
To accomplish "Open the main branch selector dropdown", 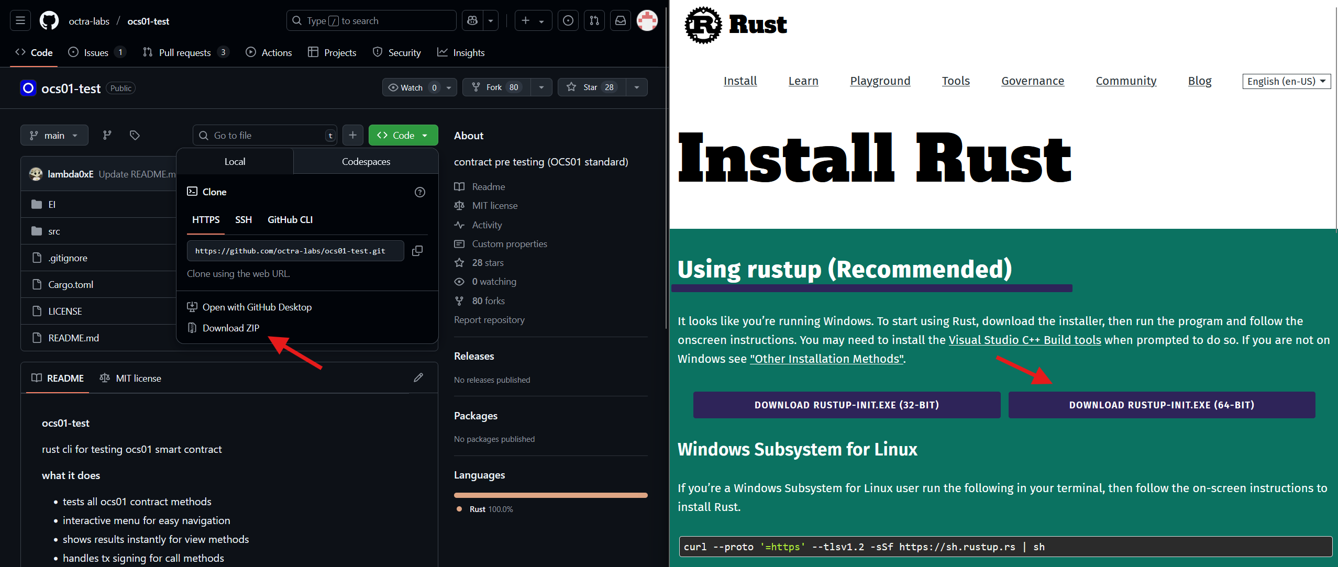I will [54, 135].
